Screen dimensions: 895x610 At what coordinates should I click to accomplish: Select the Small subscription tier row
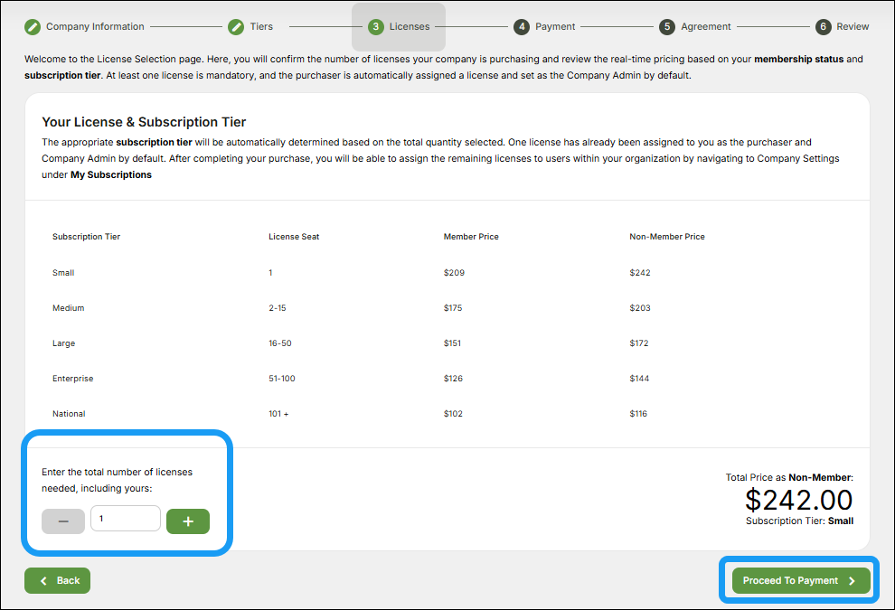point(63,272)
